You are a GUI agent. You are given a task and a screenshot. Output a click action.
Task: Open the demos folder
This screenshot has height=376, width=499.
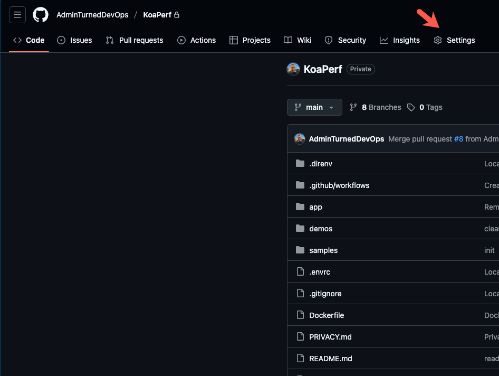point(321,229)
